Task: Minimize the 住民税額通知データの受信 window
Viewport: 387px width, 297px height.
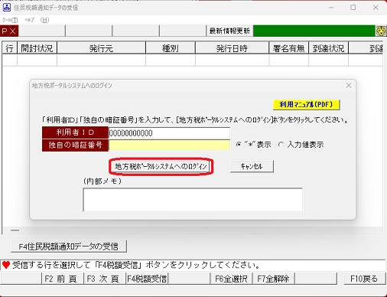Action: click(x=331, y=8)
